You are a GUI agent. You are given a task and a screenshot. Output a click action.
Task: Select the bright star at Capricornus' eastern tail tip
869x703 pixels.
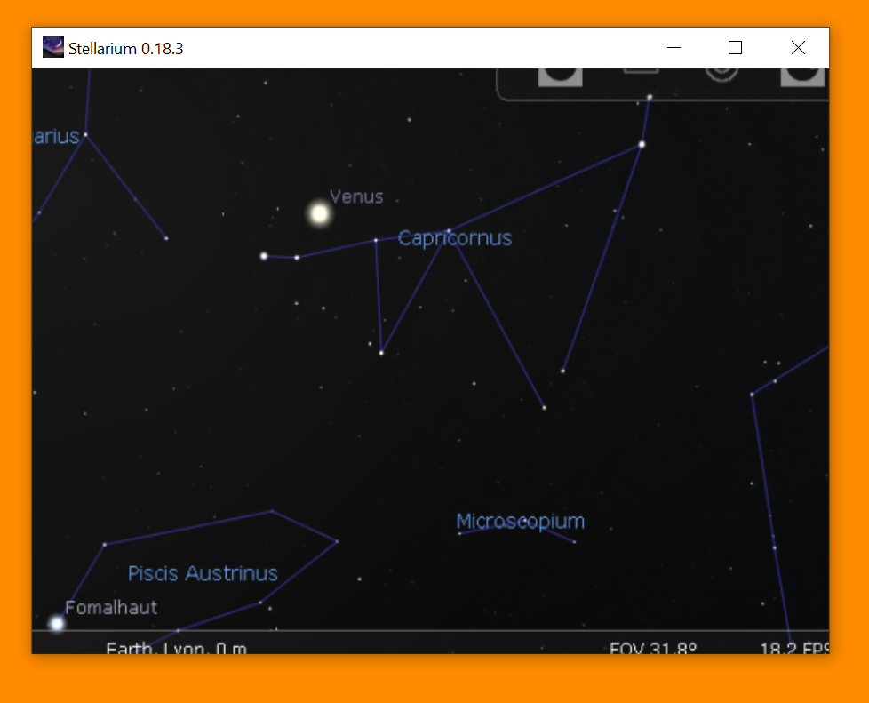pyautogui.click(x=264, y=256)
